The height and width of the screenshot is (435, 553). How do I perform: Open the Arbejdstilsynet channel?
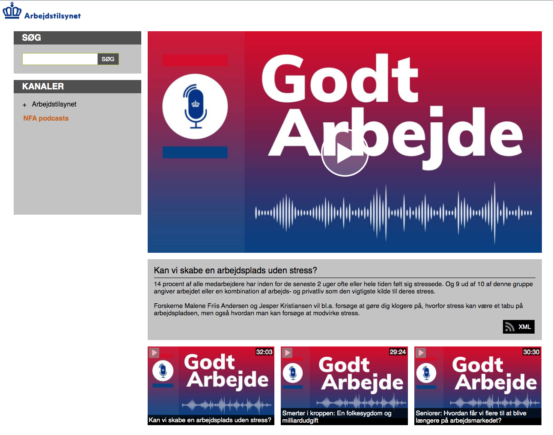(54, 104)
